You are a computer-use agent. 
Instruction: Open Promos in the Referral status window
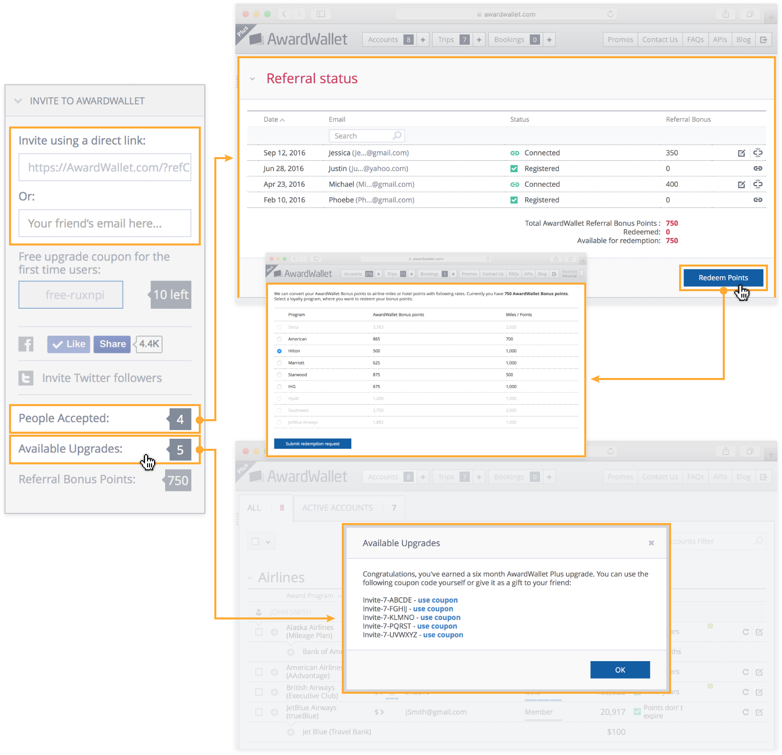coord(620,40)
